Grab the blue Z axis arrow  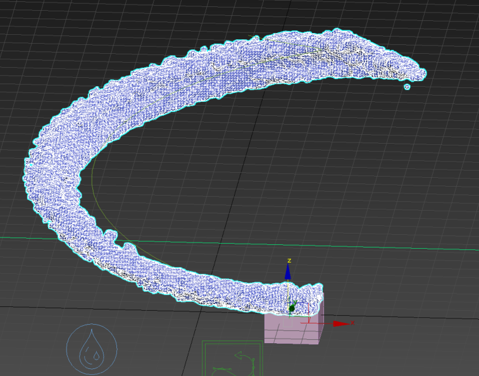click(288, 272)
